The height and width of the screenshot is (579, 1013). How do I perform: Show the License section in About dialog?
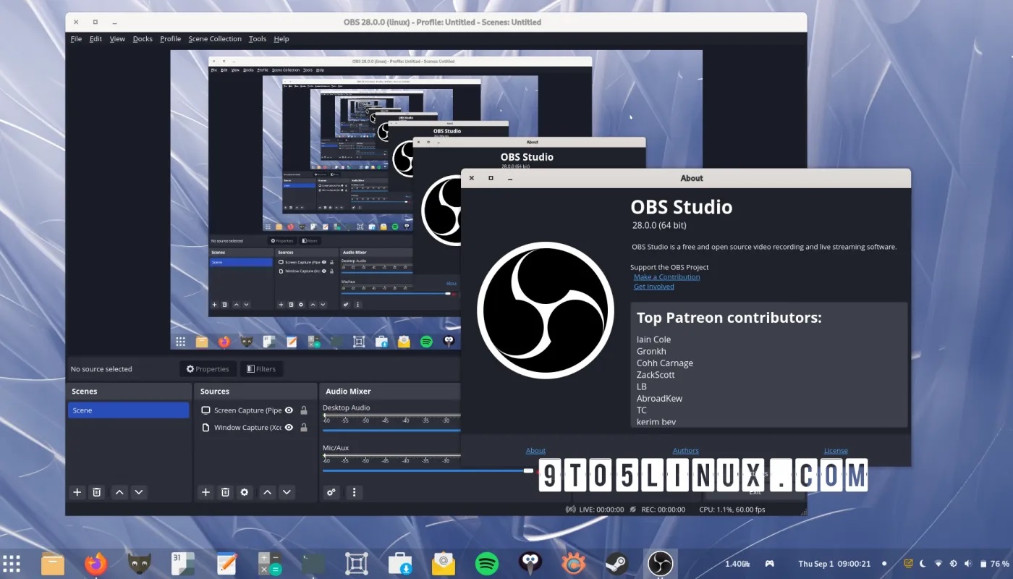[x=836, y=451]
